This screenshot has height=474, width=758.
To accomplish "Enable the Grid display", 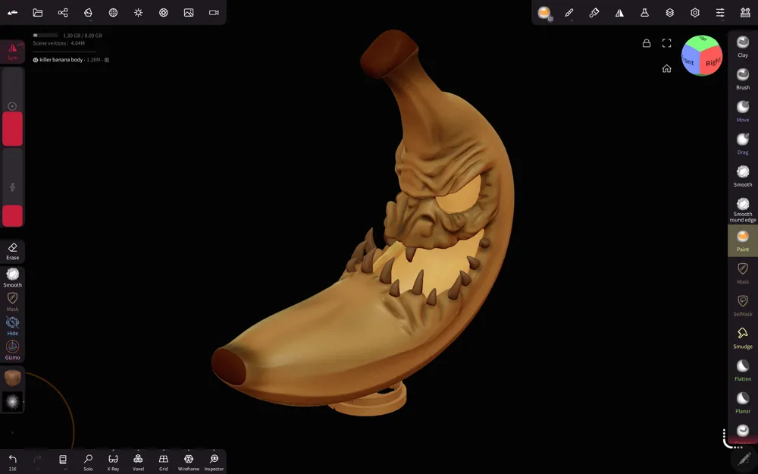I will coord(164,462).
